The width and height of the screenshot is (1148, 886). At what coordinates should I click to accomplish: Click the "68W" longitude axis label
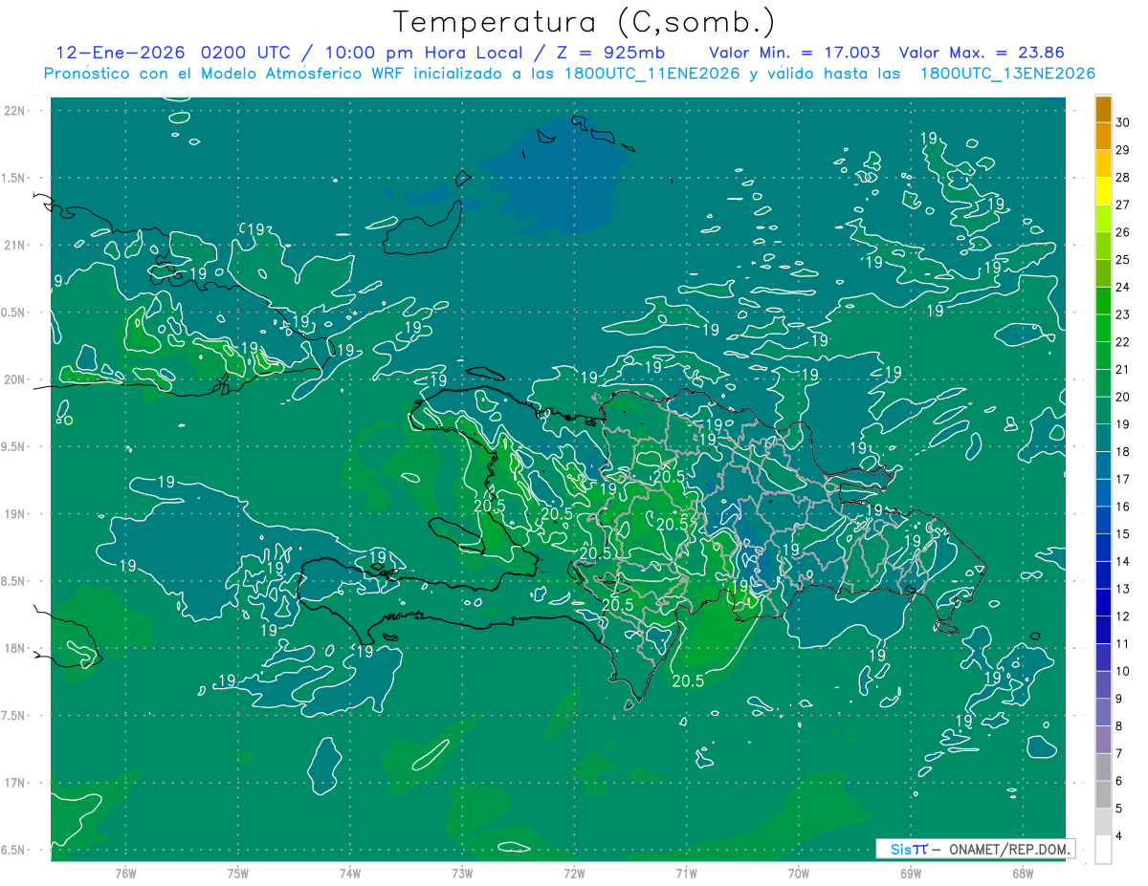click(1023, 874)
